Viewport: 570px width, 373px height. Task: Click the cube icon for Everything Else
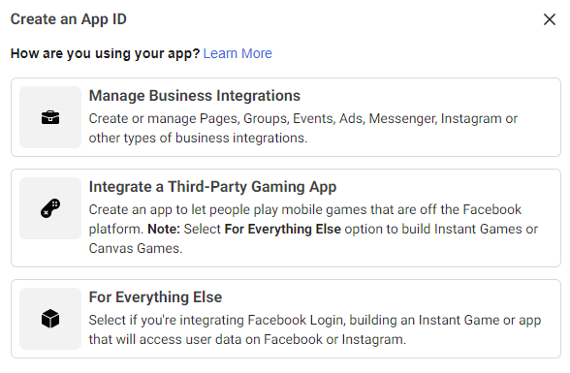pyautogui.click(x=50, y=319)
